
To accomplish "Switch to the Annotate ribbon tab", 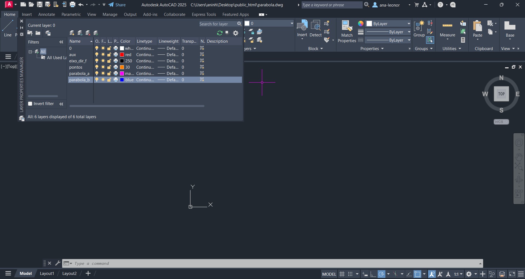I will (x=47, y=14).
